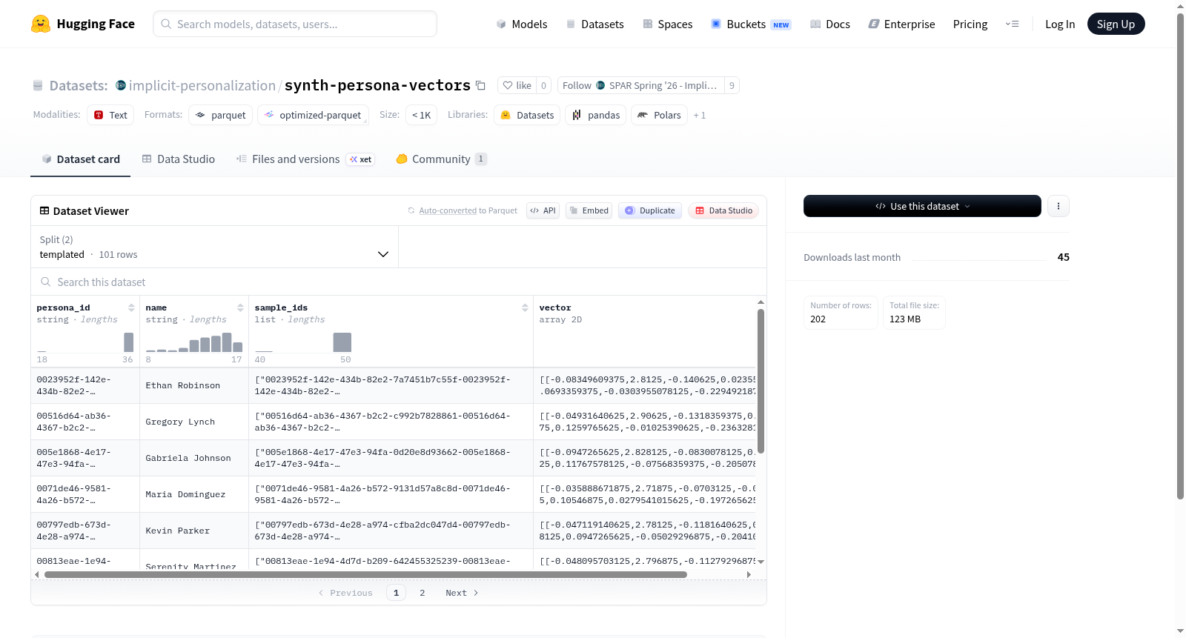1186x638 pixels.
Task: Expand the Split templated dropdown
Action: [214, 247]
